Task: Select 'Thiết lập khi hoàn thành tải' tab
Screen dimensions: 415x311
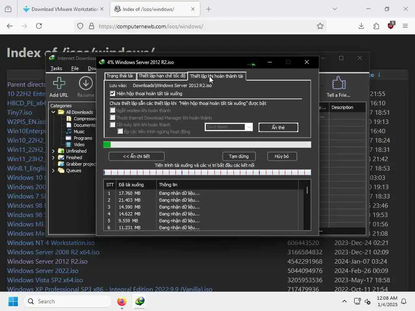Action: point(216,76)
